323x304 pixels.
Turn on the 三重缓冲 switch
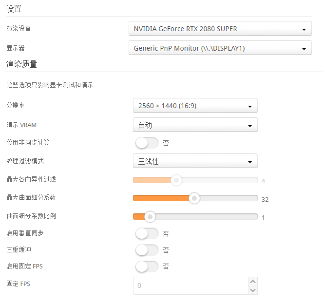point(147,250)
